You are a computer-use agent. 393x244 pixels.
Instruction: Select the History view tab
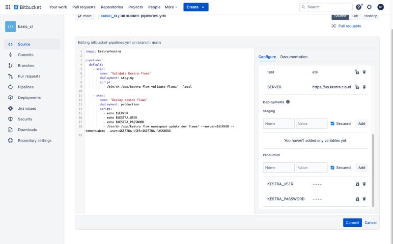point(370,16)
